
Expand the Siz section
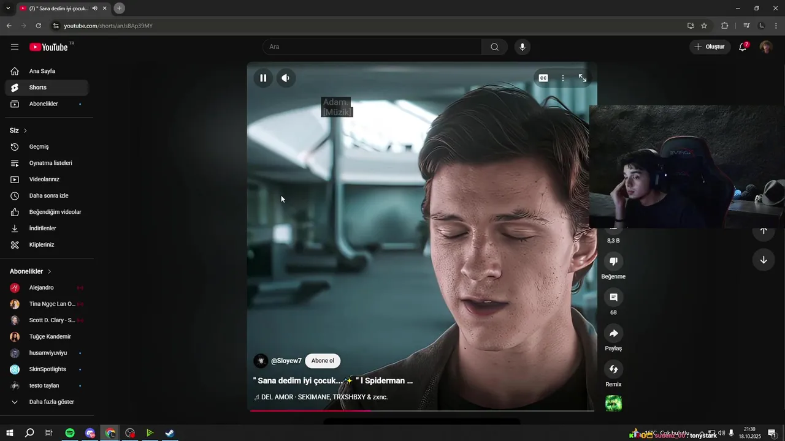18,130
